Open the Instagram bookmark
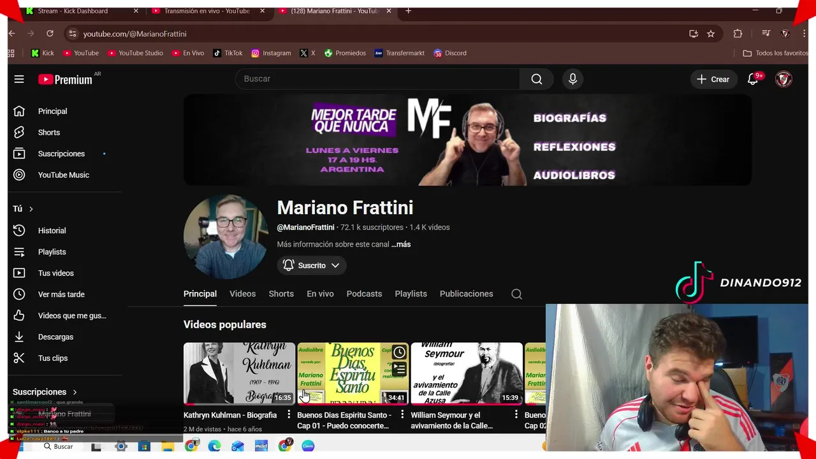 click(271, 53)
